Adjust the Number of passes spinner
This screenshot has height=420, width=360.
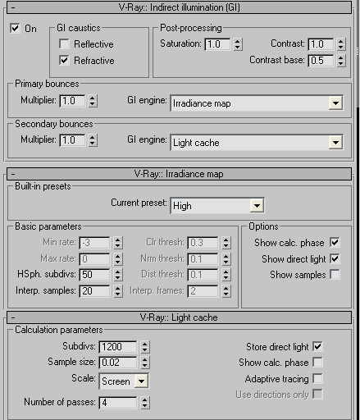(x=145, y=403)
